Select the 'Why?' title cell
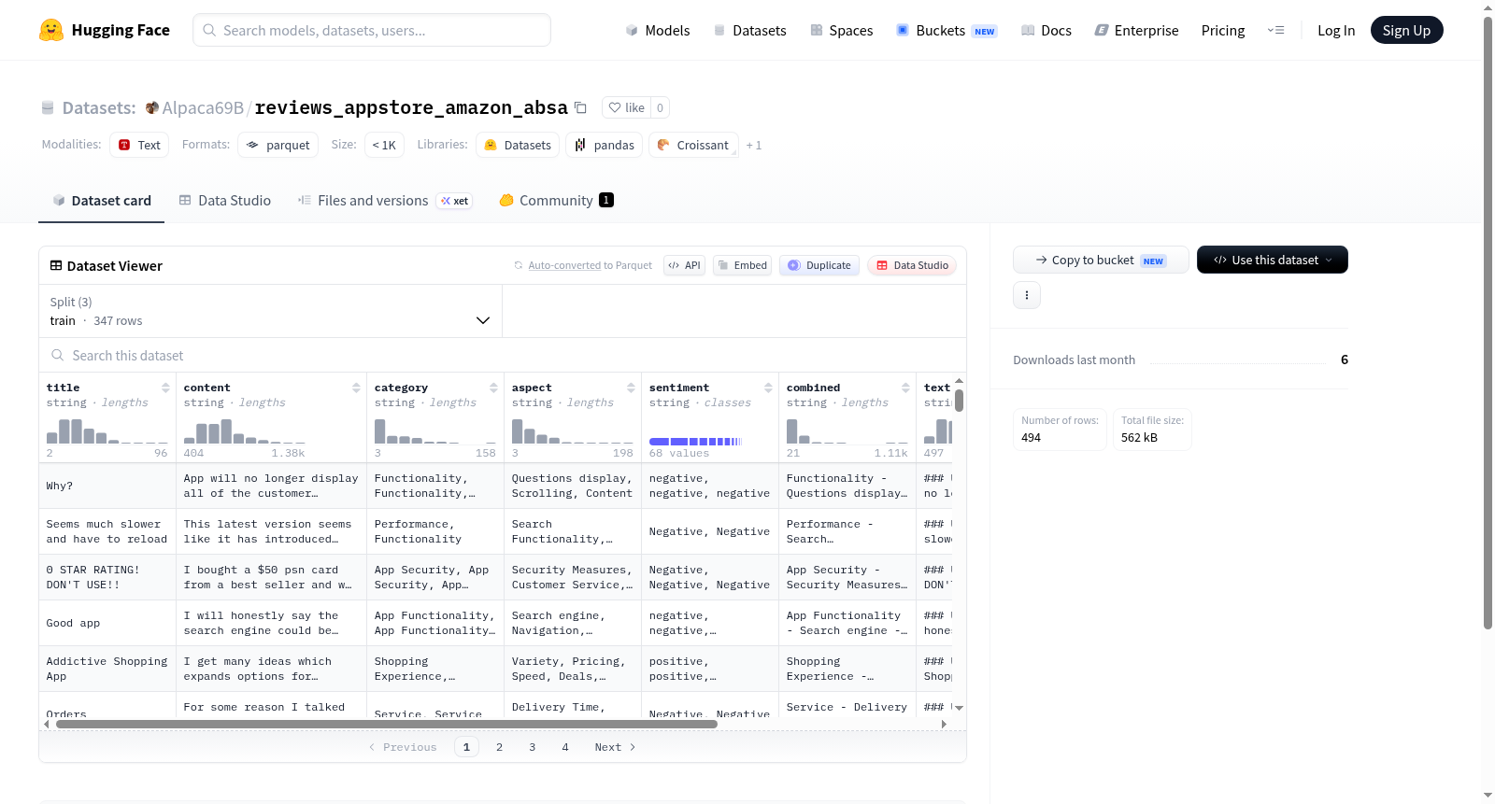The width and height of the screenshot is (1495, 804). pyautogui.click(x=107, y=486)
